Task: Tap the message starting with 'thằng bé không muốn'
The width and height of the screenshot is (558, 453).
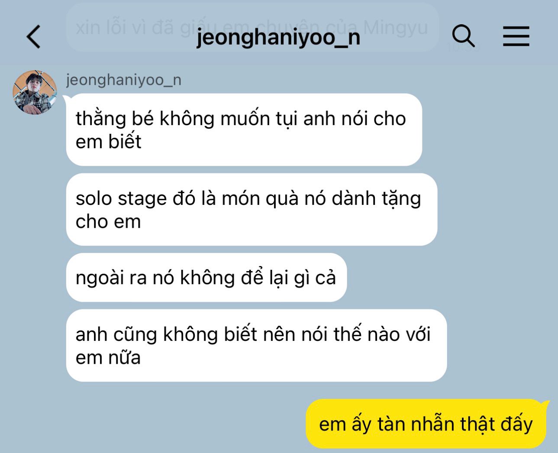Action: click(244, 130)
